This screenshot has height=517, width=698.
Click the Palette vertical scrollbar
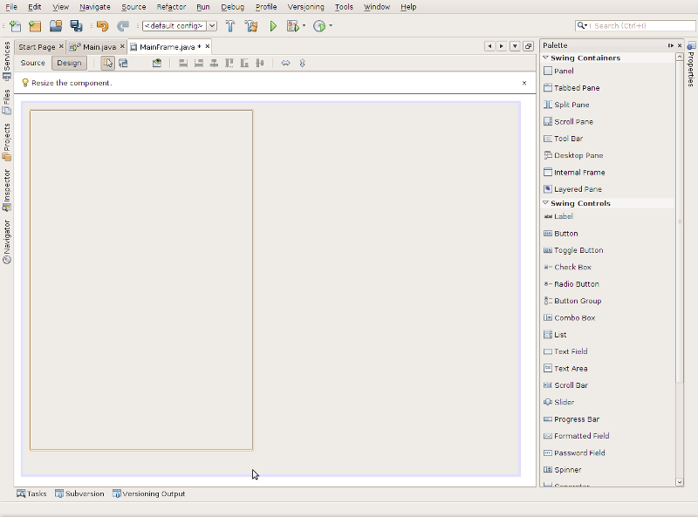point(680,221)
